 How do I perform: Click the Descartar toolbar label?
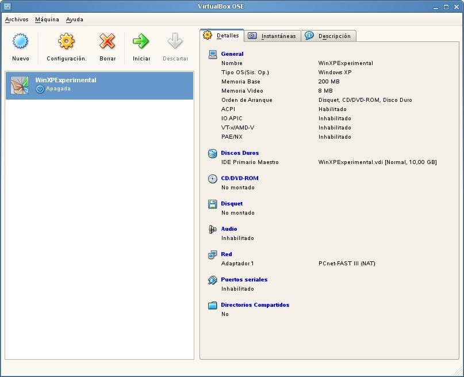click(x=175, y=58)
